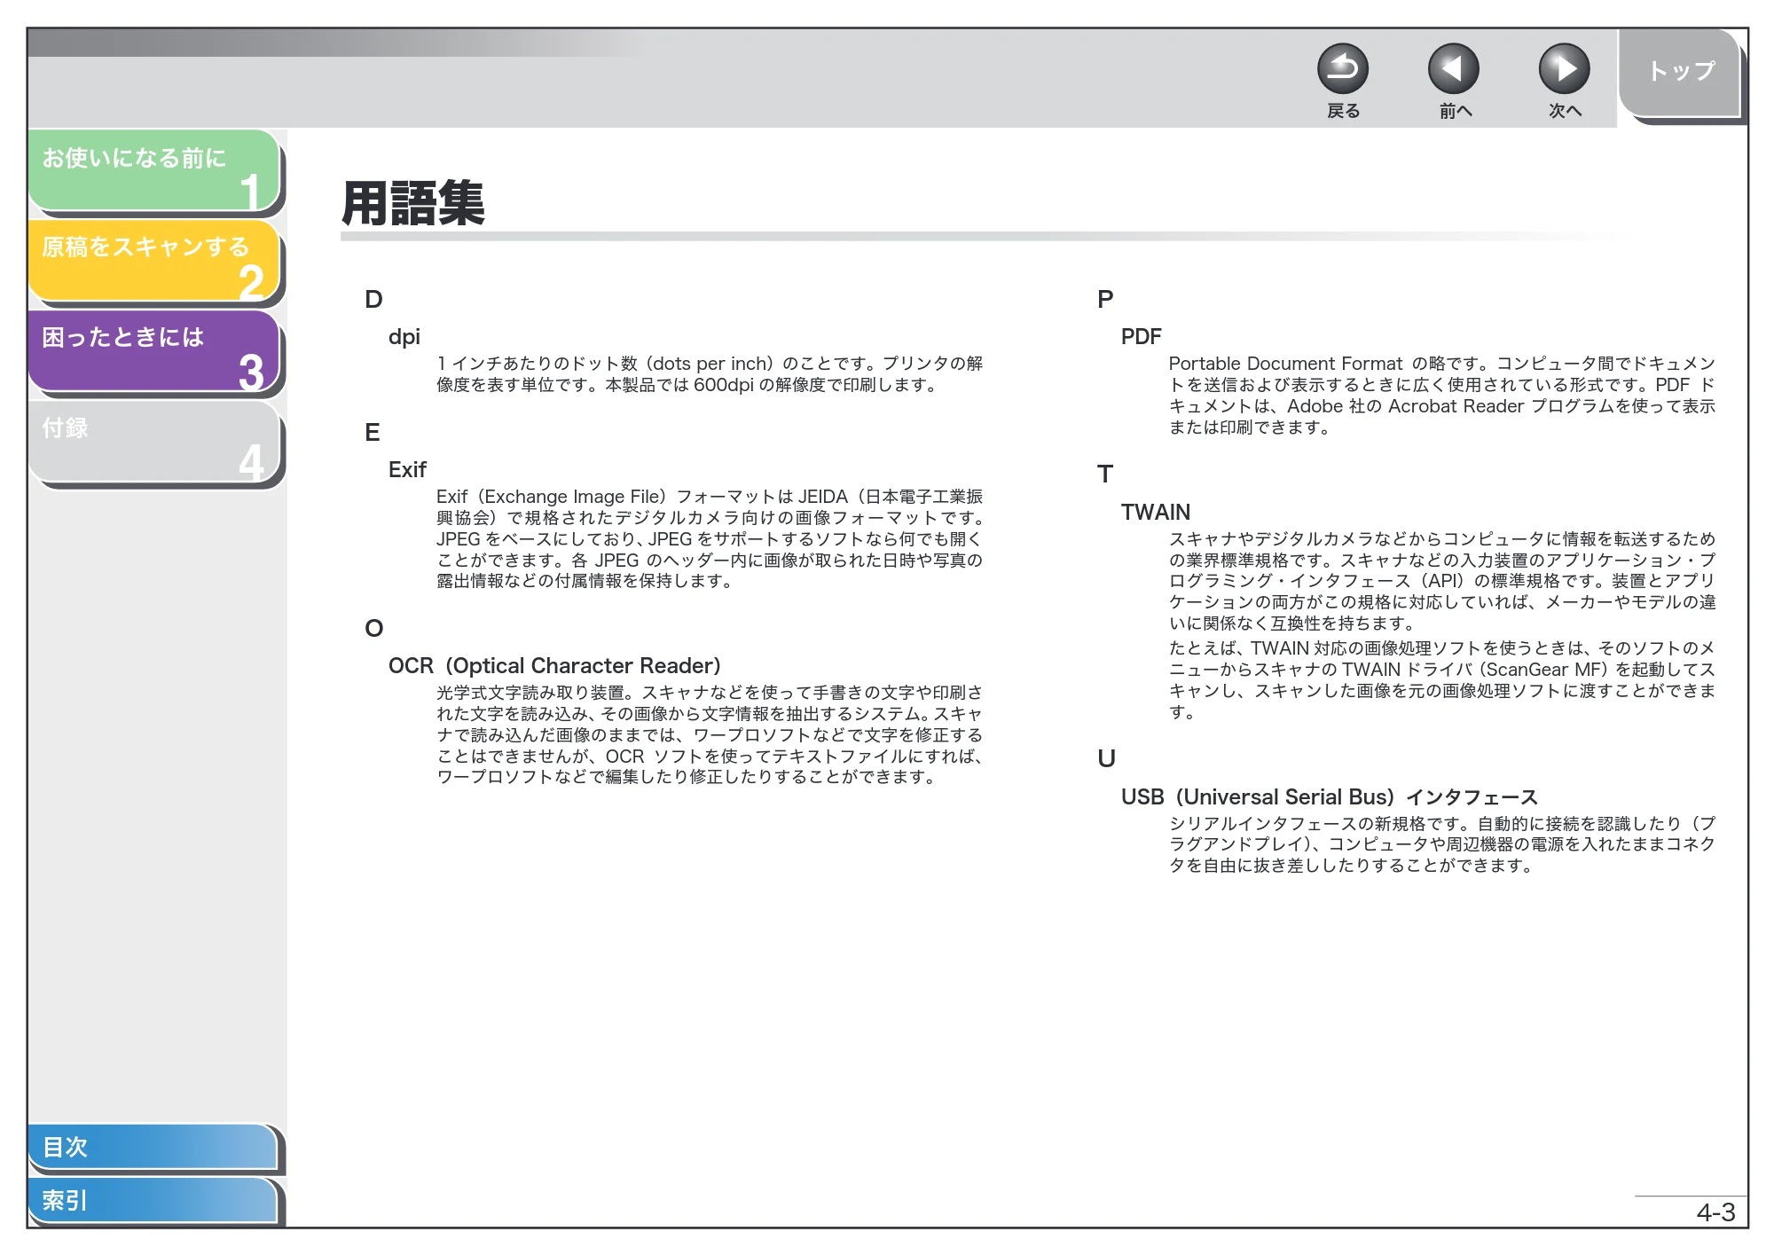Open chapter 3 困ったときには tab
Screen dimensions: 1774x1255
click(x=154, y=350)
